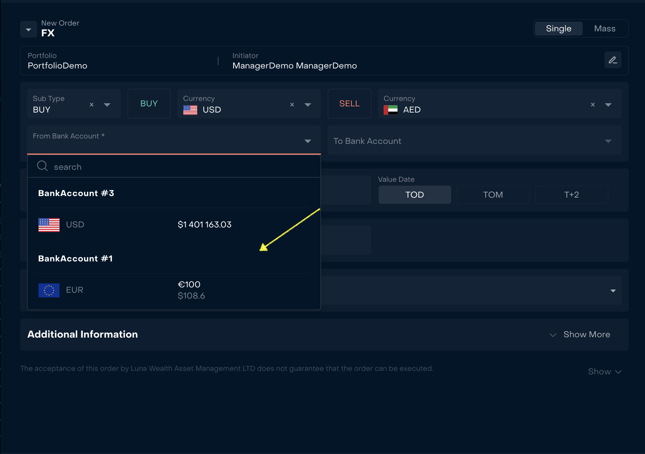Click the edit pencil icon for portfolio
This screenshot has height=454, width=645.
[x=613, y=60]
